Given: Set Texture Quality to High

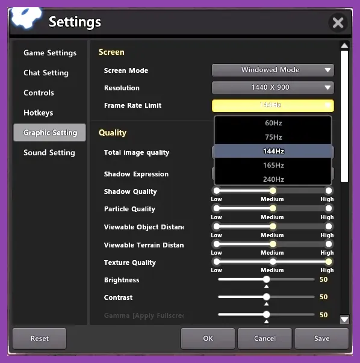Looking at the screenshot, I should [x=328, y=262].
